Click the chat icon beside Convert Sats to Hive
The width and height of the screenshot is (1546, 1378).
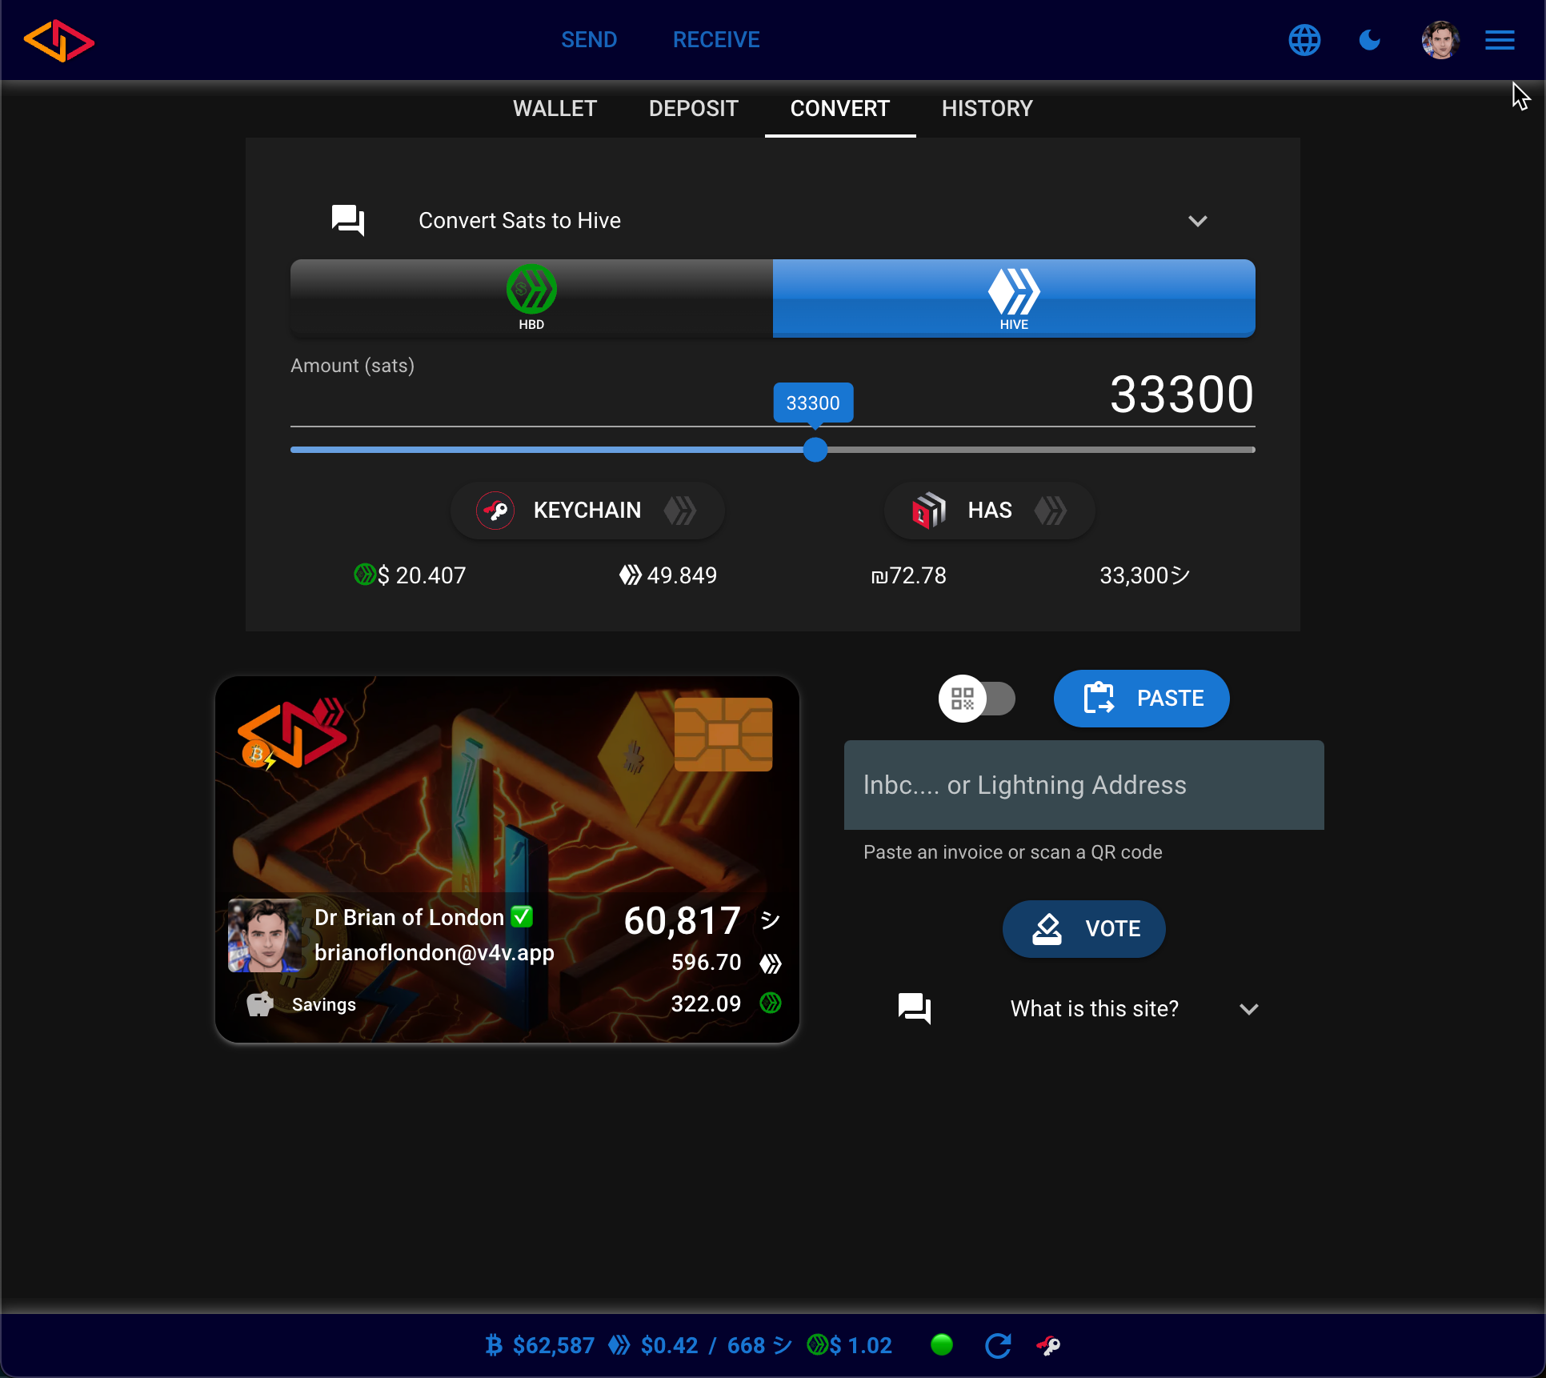[348, 220]
